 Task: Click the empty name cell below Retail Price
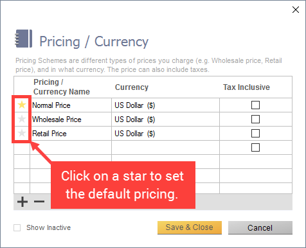tap(71, 148)
